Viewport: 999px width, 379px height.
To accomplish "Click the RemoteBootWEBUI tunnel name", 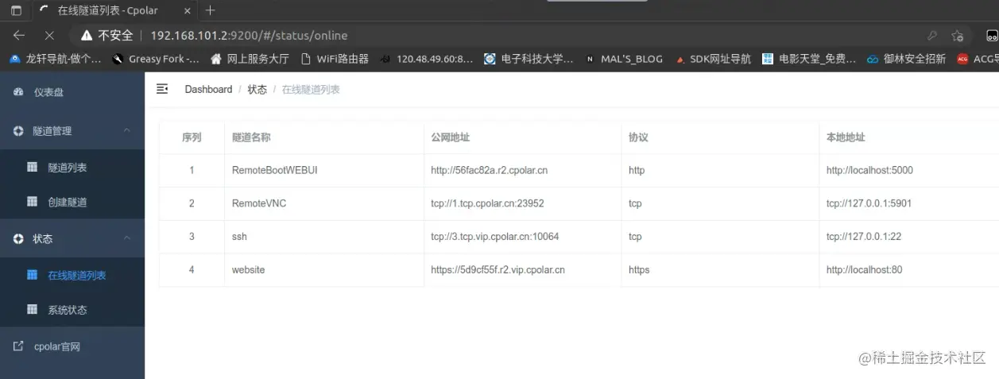I will [275, 170].
